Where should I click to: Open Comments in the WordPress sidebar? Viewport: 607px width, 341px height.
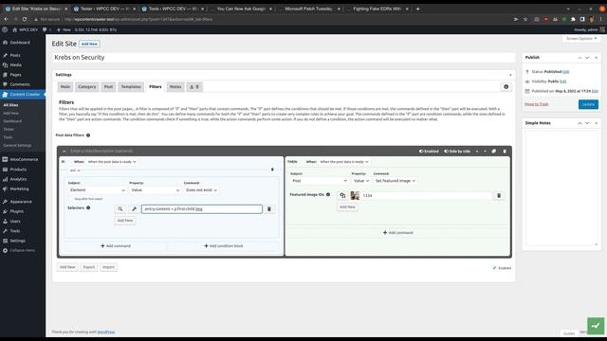click(x=20, y=84)
